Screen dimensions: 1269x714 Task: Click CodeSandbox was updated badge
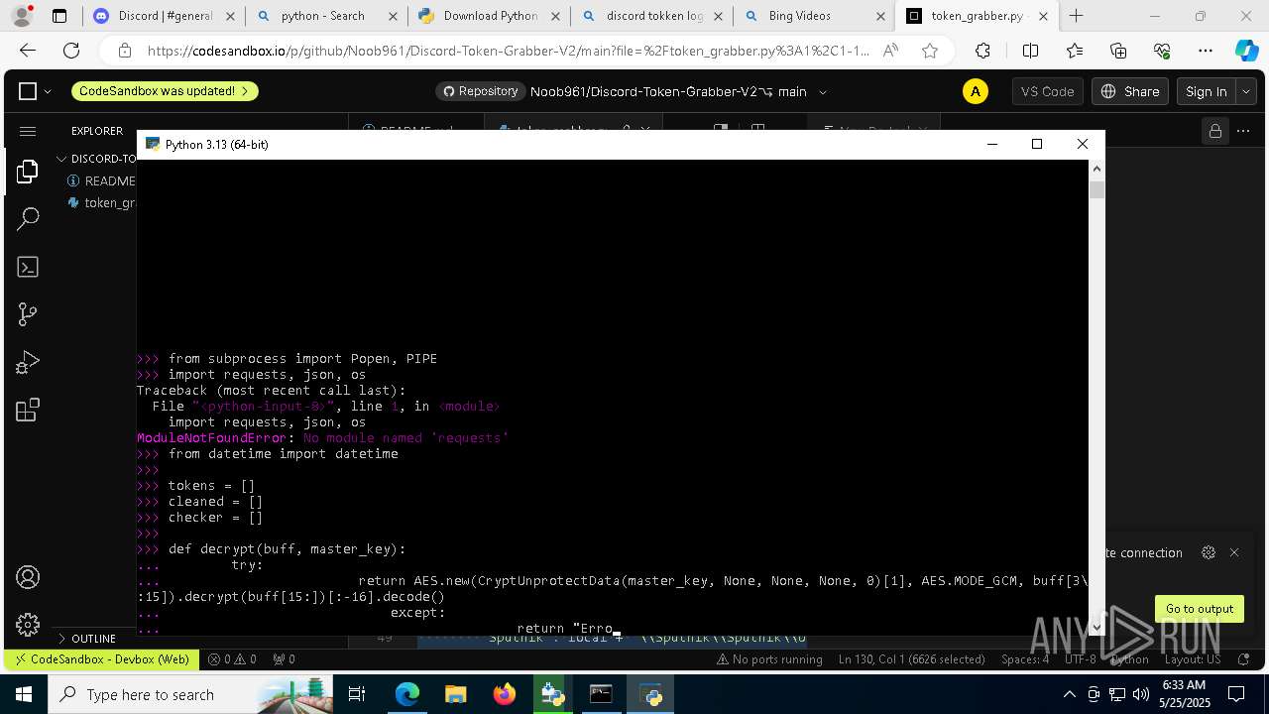165,91
